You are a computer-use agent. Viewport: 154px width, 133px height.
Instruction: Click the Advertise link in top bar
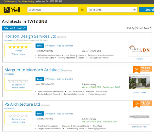41,1
